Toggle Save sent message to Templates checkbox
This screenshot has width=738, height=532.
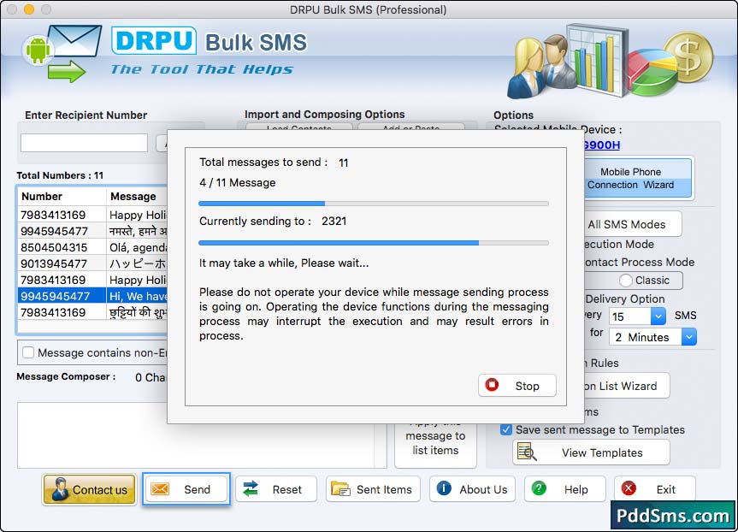pos(506,429)
